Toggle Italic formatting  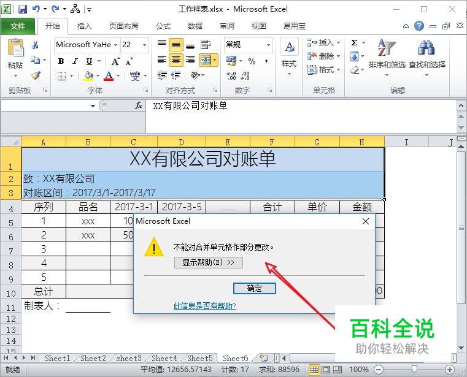(75, 61)
